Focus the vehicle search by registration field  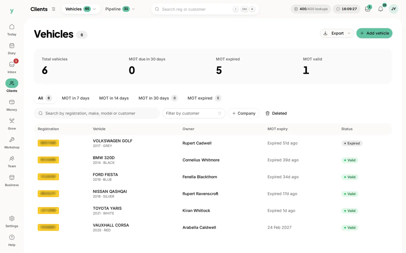(x=97, y=113)
